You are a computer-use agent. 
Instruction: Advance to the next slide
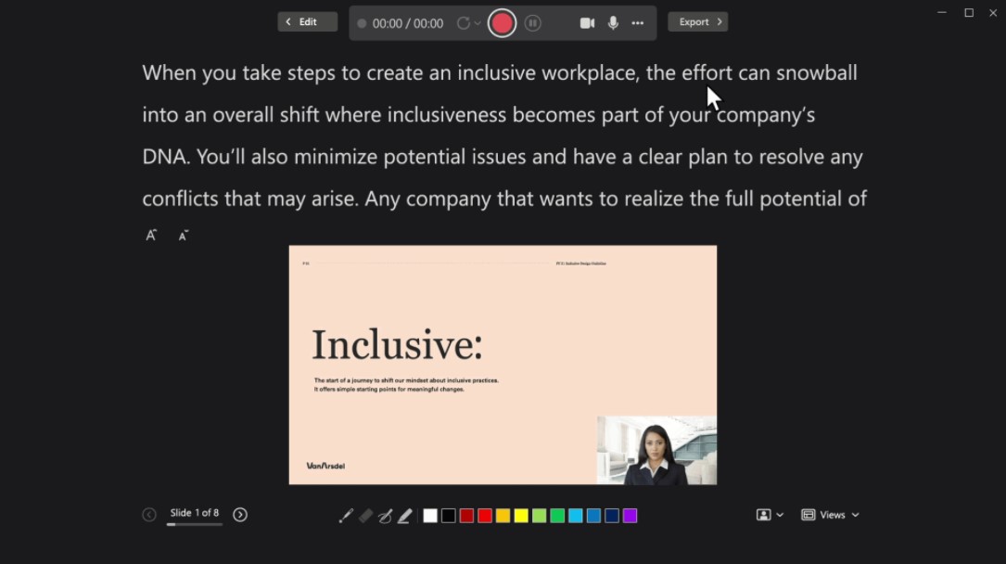[240, 515]
